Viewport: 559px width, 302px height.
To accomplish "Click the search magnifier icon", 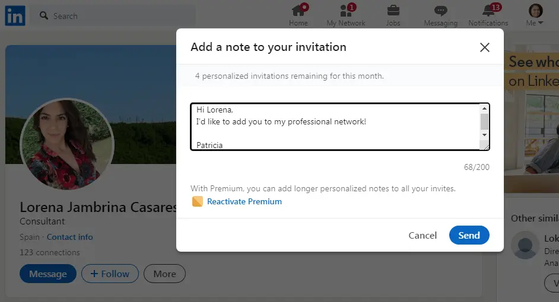I will pos(44,16).
